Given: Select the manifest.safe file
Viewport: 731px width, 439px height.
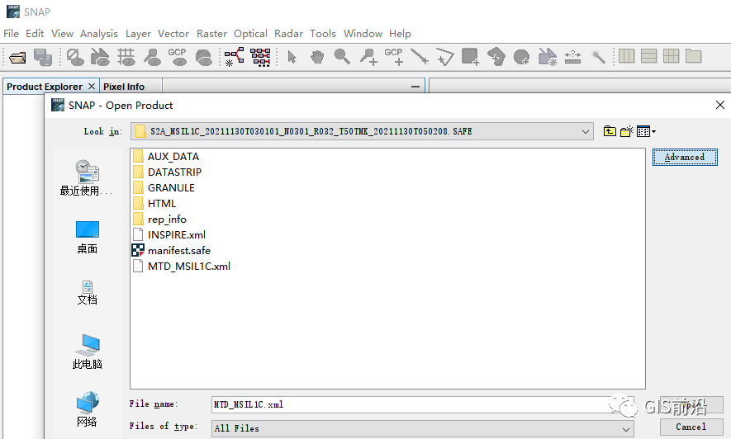Looking at the screenshot, I should [x=179, y=251].
